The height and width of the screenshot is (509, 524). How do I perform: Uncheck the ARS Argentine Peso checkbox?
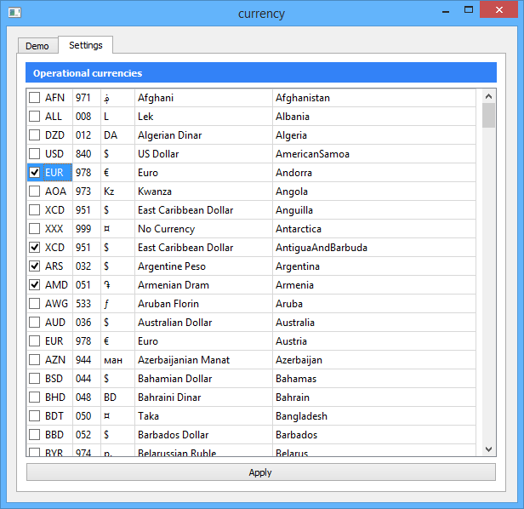[34, 266]
